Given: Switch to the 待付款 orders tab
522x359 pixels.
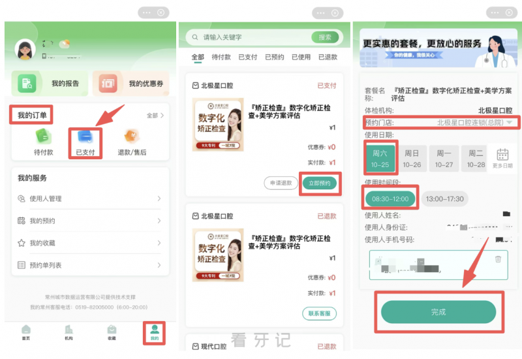Looking at the screenshot, I should tap(221, 57).
